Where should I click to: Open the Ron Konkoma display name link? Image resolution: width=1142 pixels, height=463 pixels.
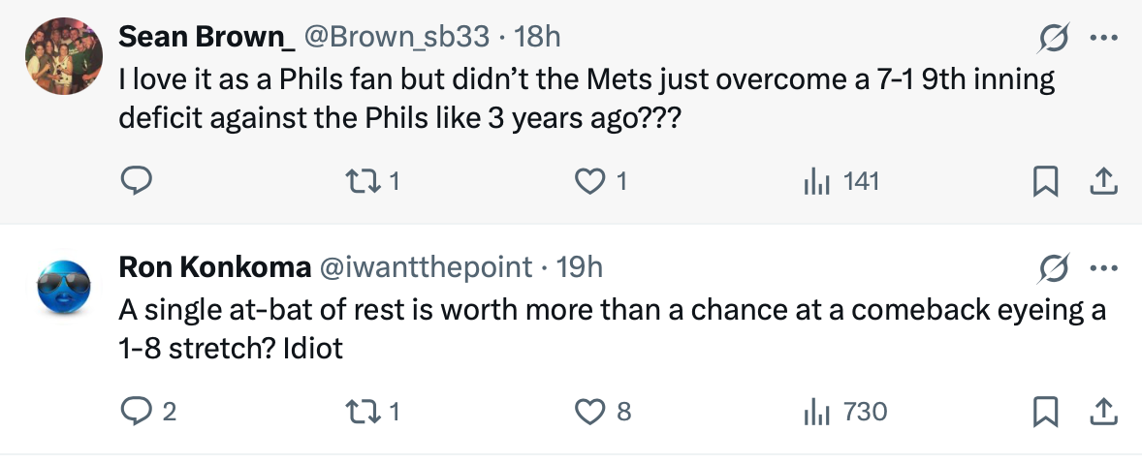tap(214, 266)
